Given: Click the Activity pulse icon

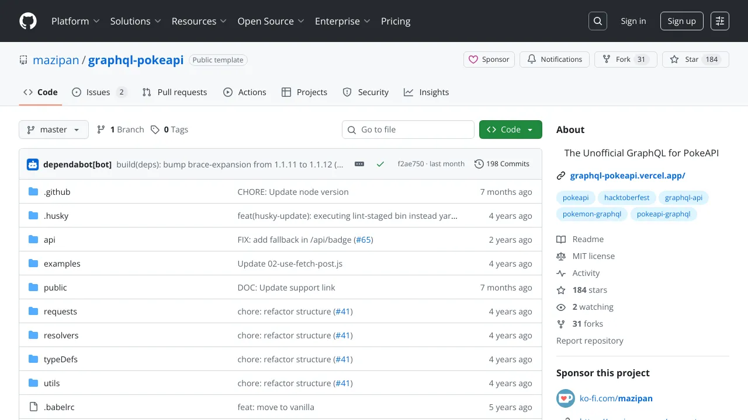Looking at the screenshot, I should (561, 273).
